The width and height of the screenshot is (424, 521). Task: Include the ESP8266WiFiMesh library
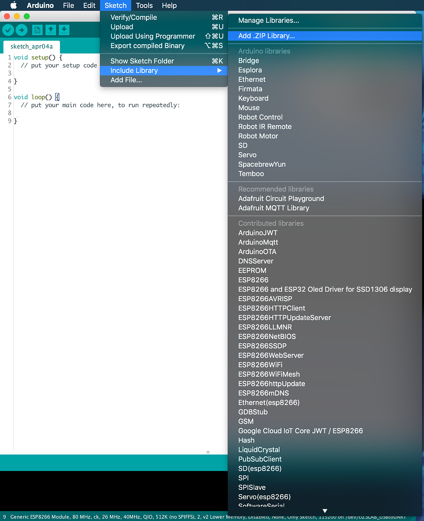tap(325, 374)
